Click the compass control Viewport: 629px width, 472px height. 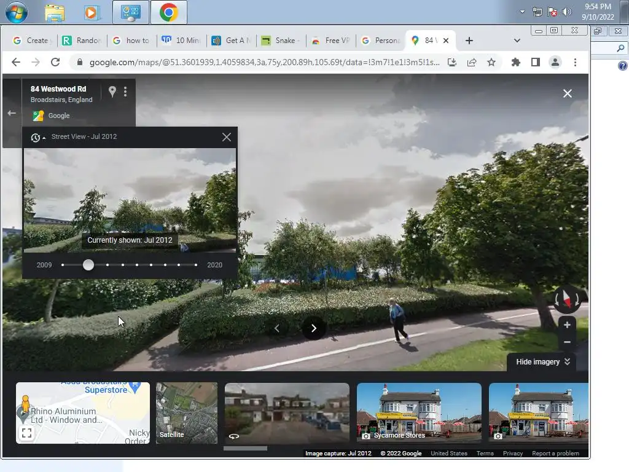point(567,299)
